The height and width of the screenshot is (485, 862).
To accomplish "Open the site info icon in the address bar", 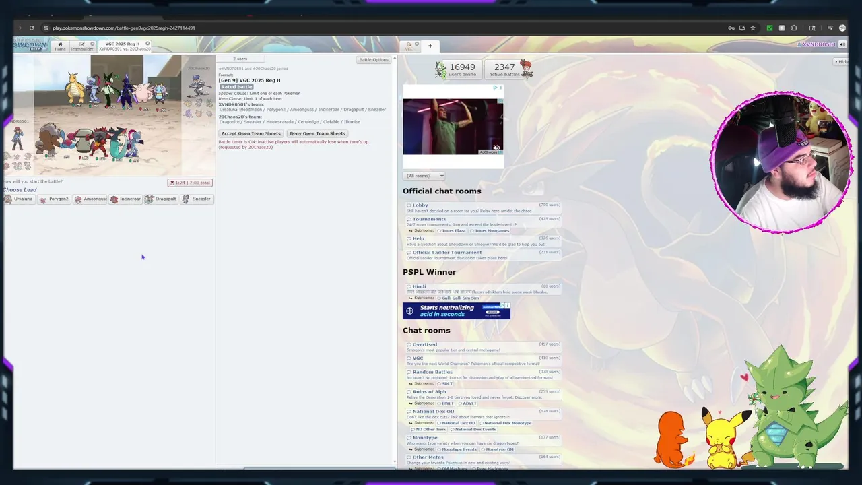I will [45, 28].
